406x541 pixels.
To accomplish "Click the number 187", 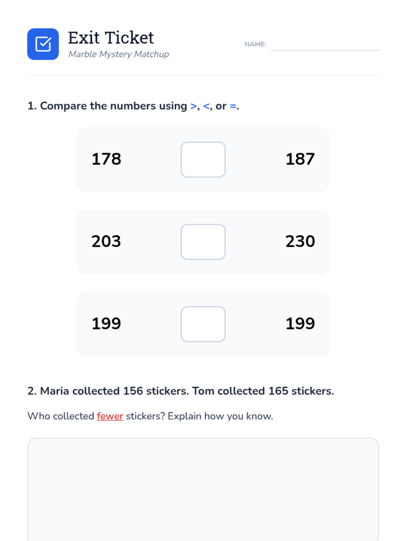I will click(300, 159).
